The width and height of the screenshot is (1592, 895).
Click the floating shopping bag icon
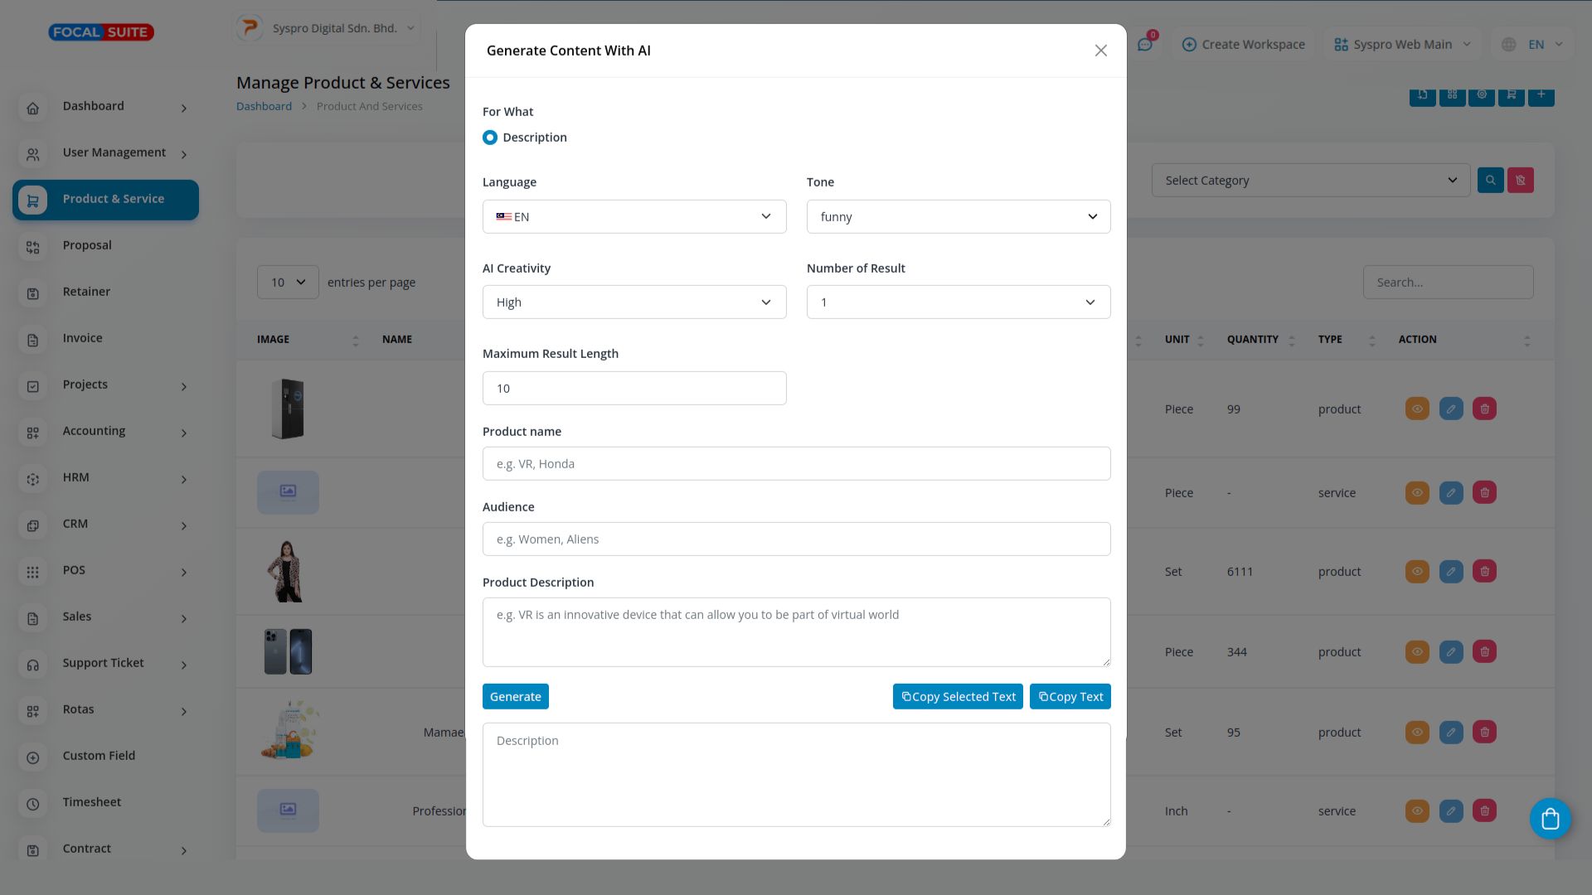pos(1550,819)
